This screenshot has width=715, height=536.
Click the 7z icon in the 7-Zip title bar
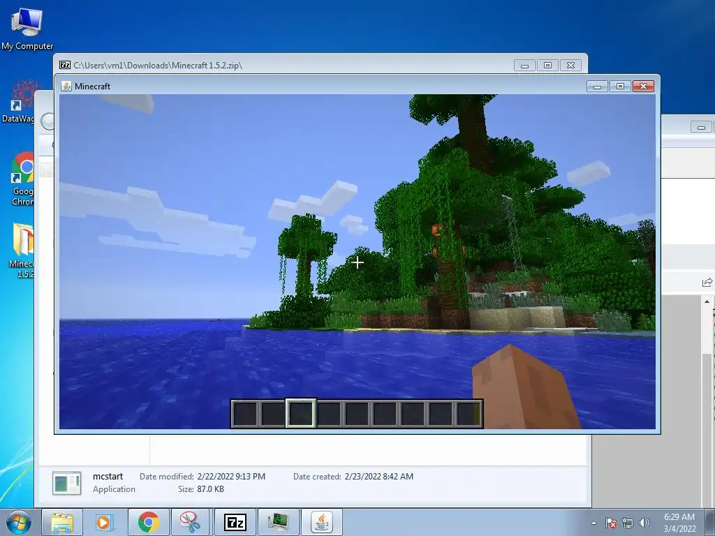pos(65,65)
